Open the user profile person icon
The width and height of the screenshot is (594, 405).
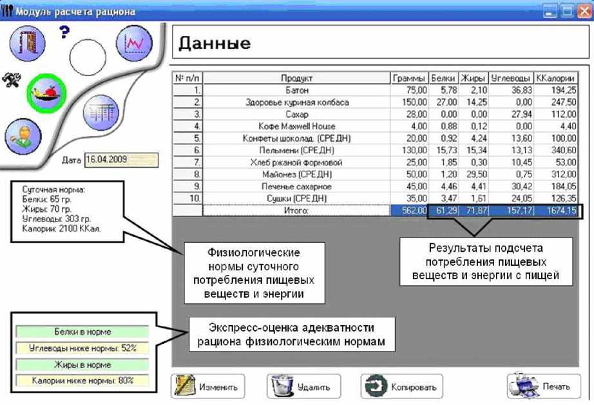tap(23, 137)
